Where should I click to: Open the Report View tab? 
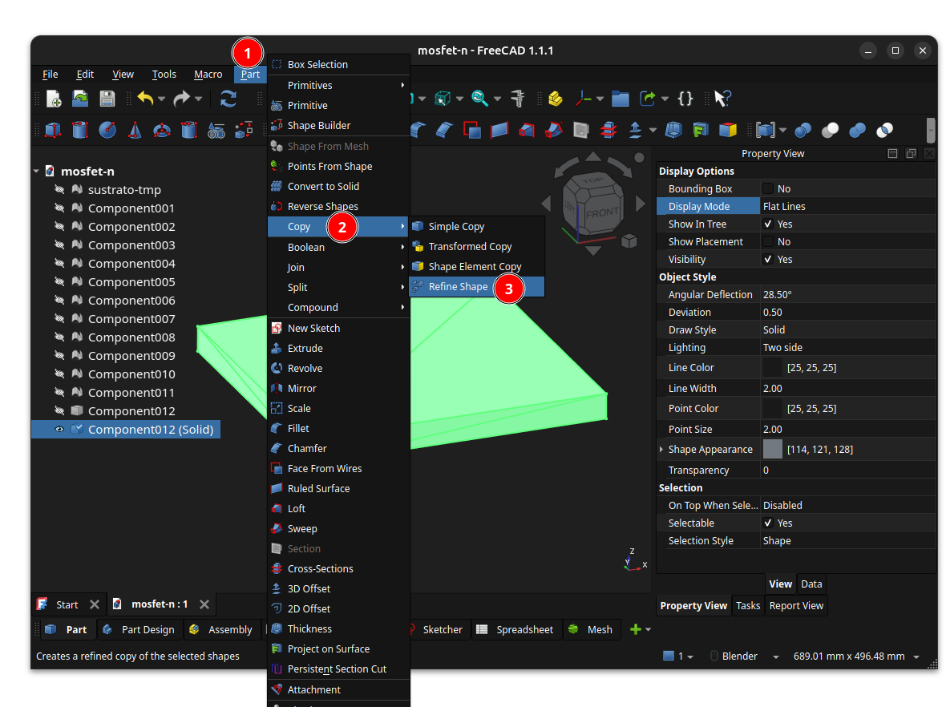pyautogui.click(x=796, y=606)
